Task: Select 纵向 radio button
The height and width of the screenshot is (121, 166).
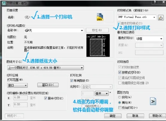Action: pos(120,97)
